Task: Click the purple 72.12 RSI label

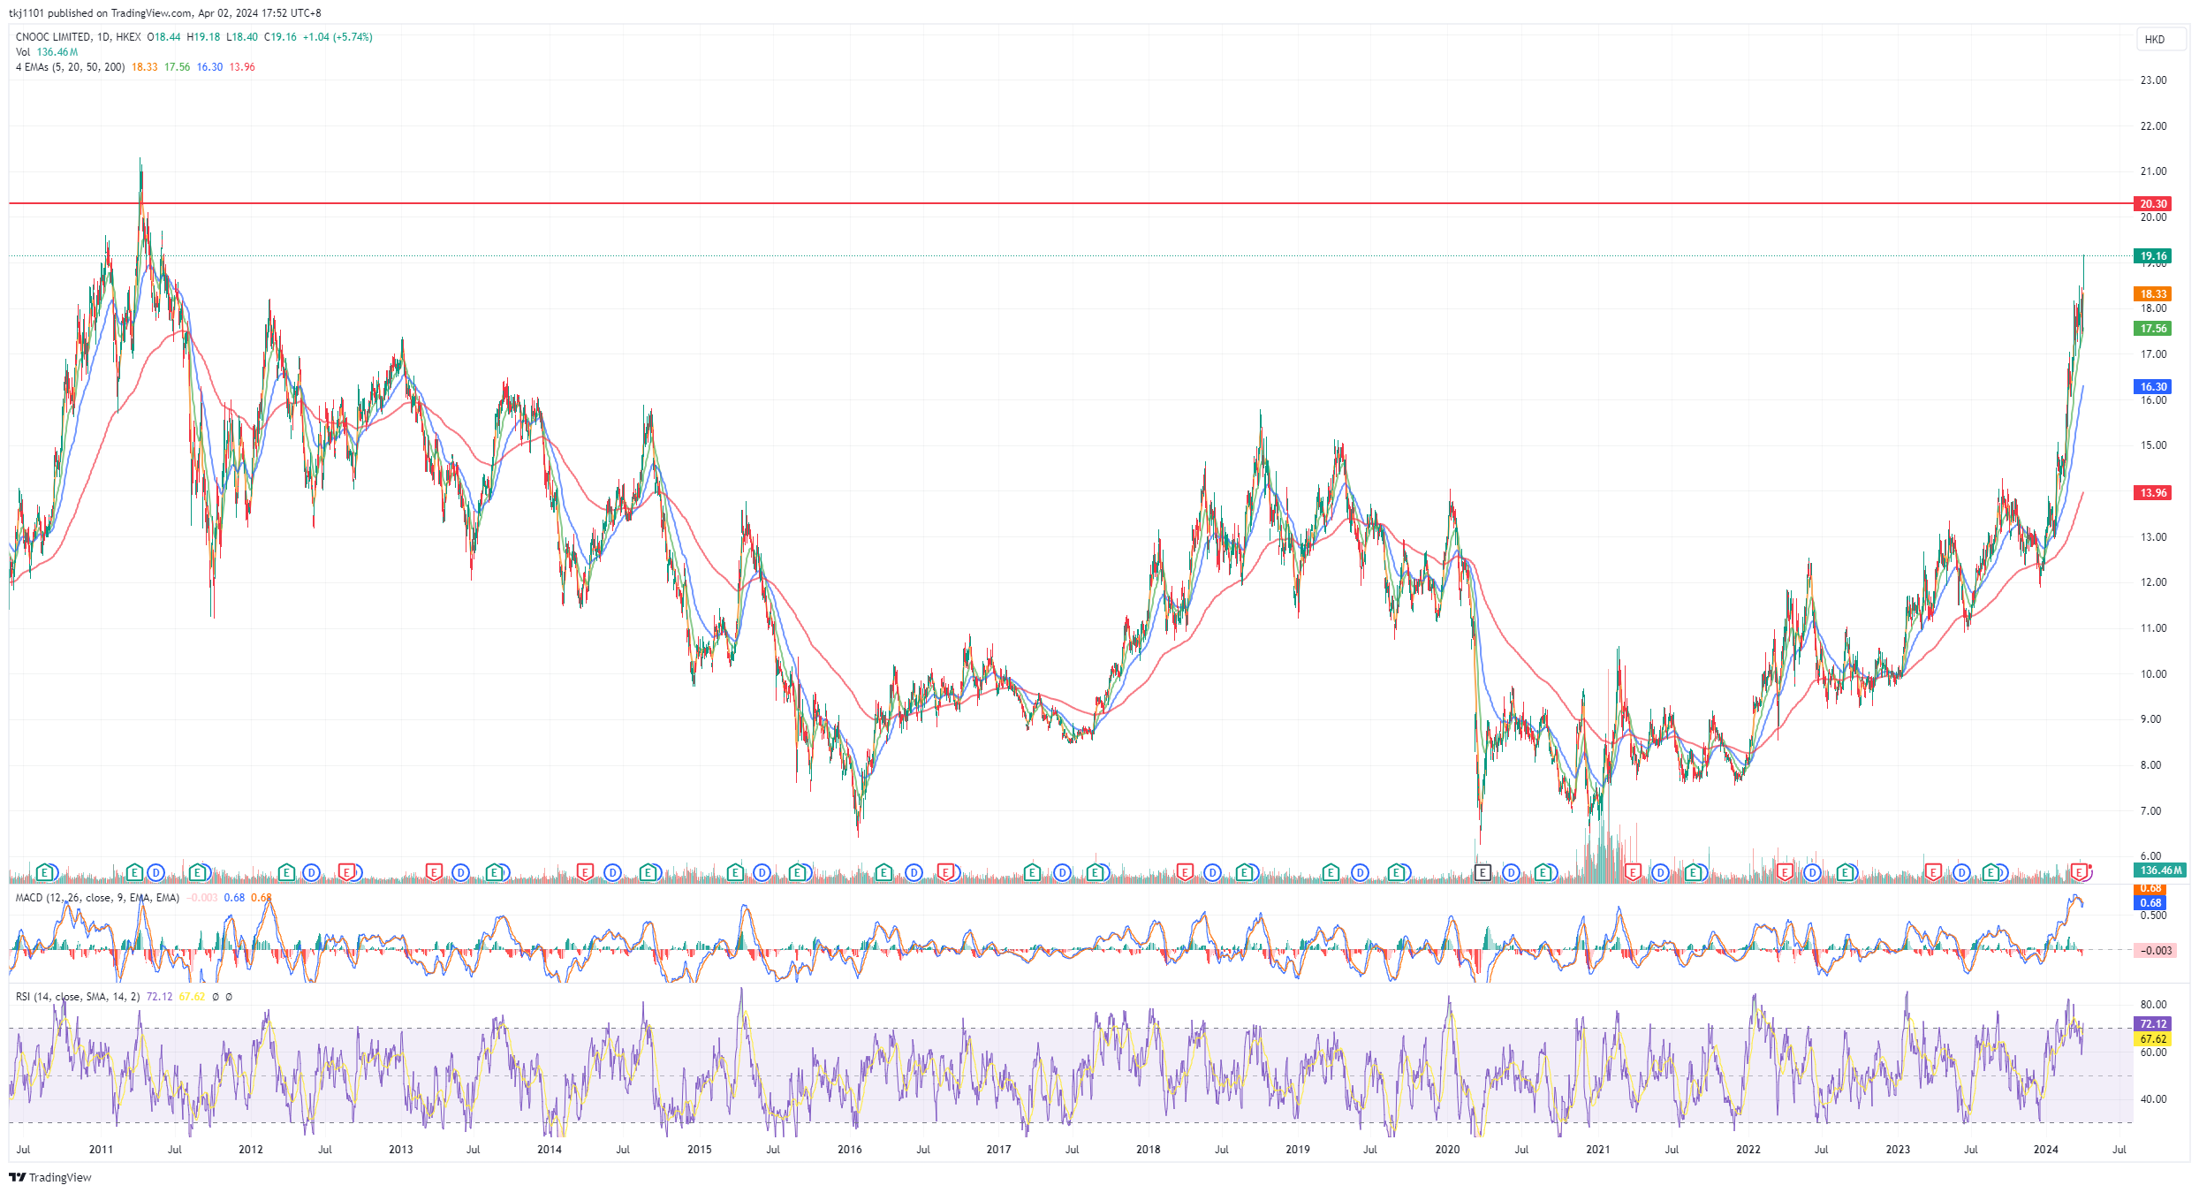Action: [2153, 1024]
